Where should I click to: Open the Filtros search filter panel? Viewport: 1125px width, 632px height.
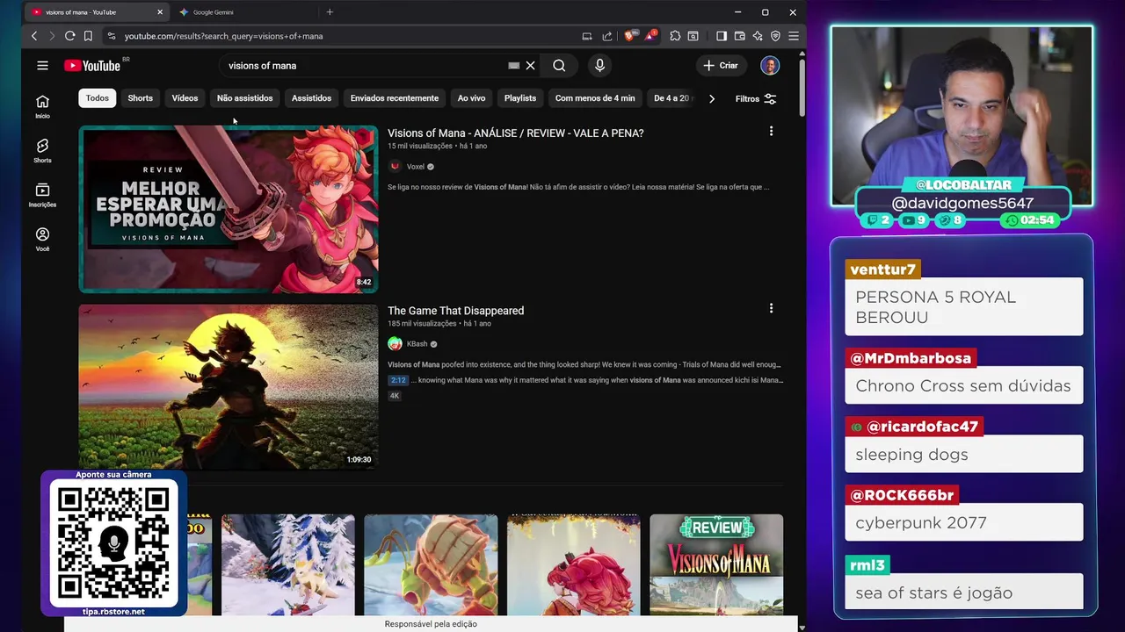coord(756,98)
